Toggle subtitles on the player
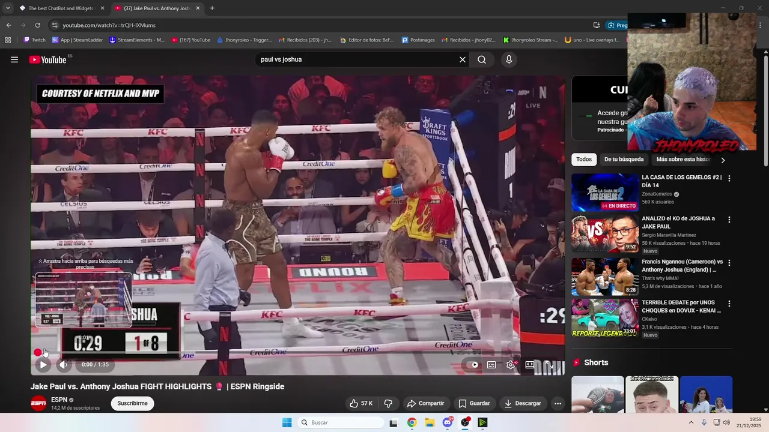 [491, 364]
